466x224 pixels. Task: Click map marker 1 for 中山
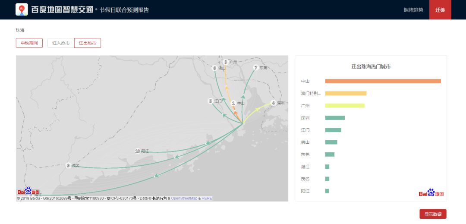[233, 103]
